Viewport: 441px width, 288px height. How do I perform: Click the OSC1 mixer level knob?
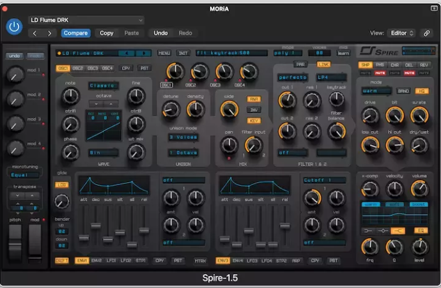[175, 72]
